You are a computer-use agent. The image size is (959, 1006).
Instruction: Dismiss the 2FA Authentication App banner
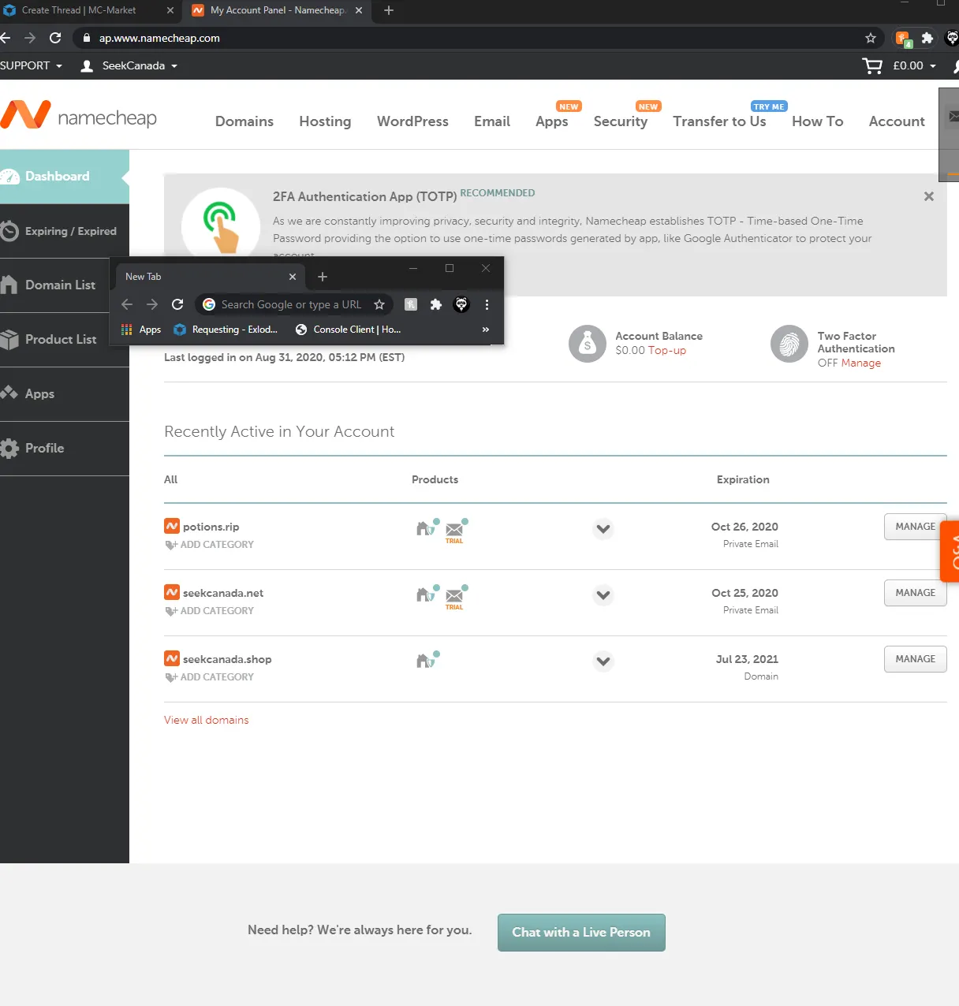(929, 196)
